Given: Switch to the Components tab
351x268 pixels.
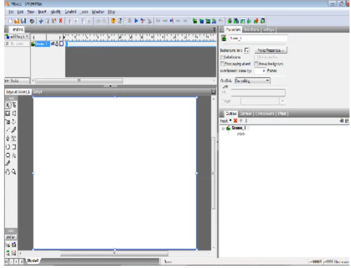Looking at the screenshot, I should [x=265, y=114].
